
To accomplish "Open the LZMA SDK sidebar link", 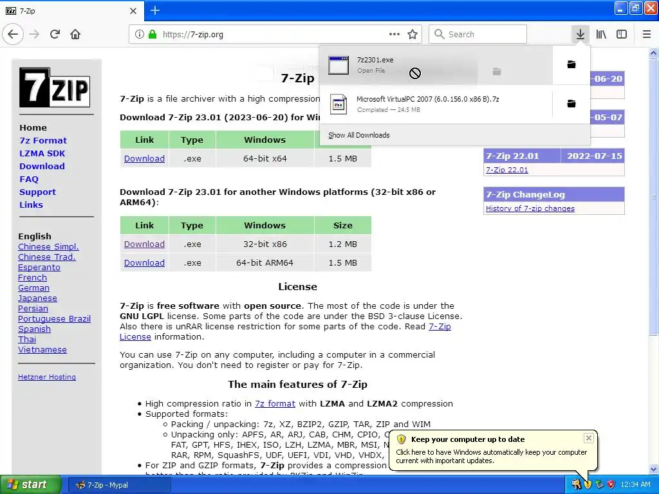I will (42, 153).
